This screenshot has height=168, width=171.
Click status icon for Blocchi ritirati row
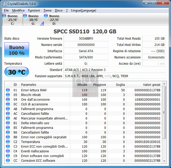tap(8, 95)
